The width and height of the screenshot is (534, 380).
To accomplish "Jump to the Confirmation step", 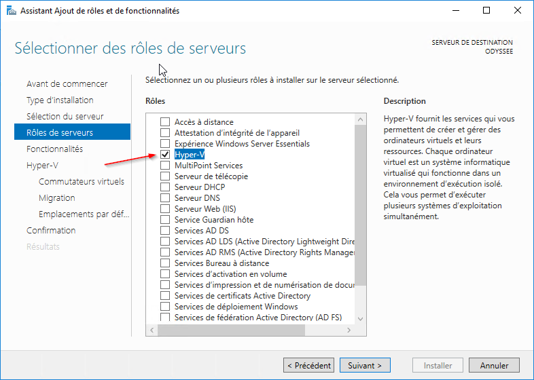I will 51,230.
